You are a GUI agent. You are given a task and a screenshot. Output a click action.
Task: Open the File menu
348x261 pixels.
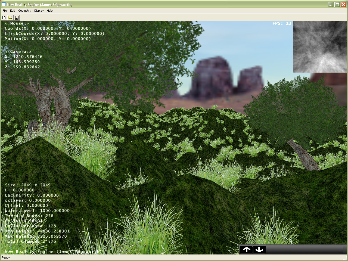click(x=5, y=11)
